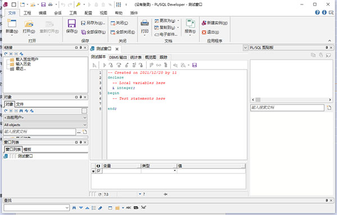Open the document tabs list dropdown arrow
This screenshot has width=337, height=215.
(x=245, y=48)
